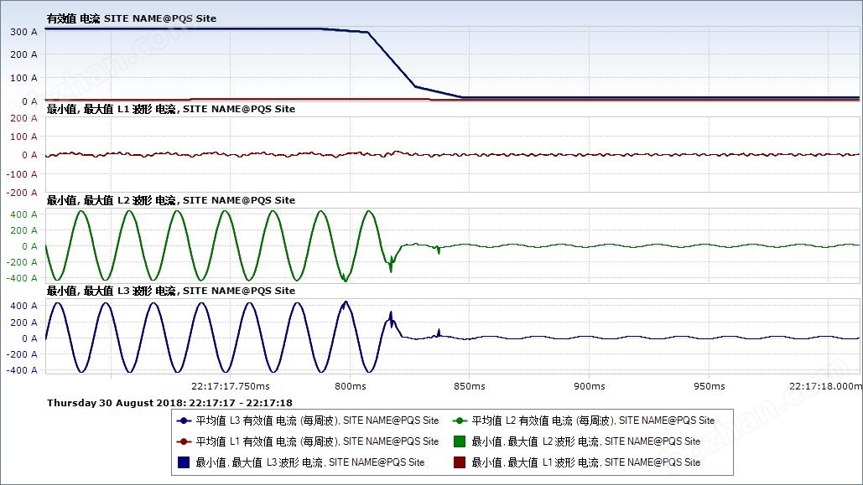863x485 pixels.
Task: Click the legend text 最小值, 最大值 L3 波形 电流
Action: [309, 462]
